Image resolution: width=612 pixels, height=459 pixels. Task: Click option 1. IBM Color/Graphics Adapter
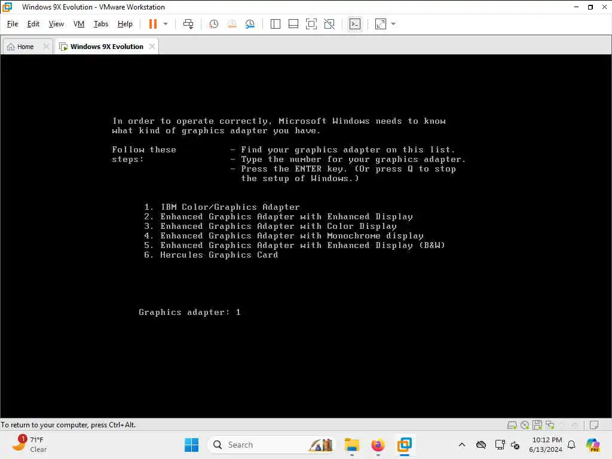222,207
